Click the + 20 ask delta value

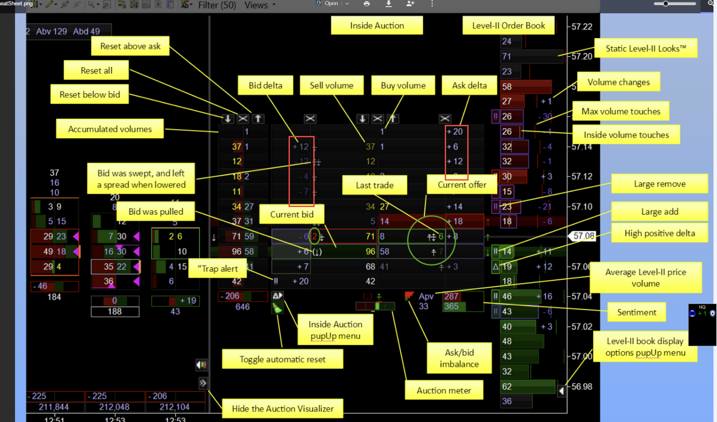pyautogui.click(x=455, y=132)
